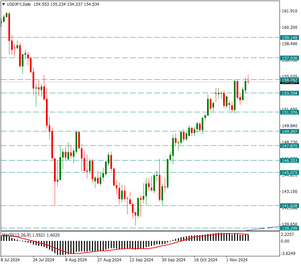The width and height of the screenshot is (301, 264).
Task: Click the 151.376 price level label
Action: (x=289, y=112)
